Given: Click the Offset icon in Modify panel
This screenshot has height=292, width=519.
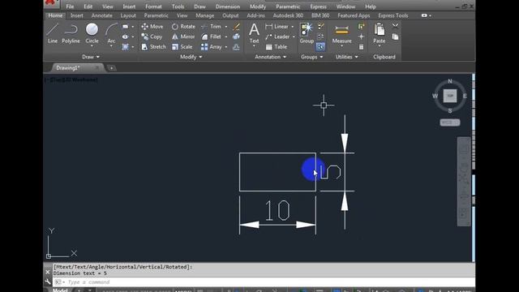Looking at the screenshot, I should point(236,47).
